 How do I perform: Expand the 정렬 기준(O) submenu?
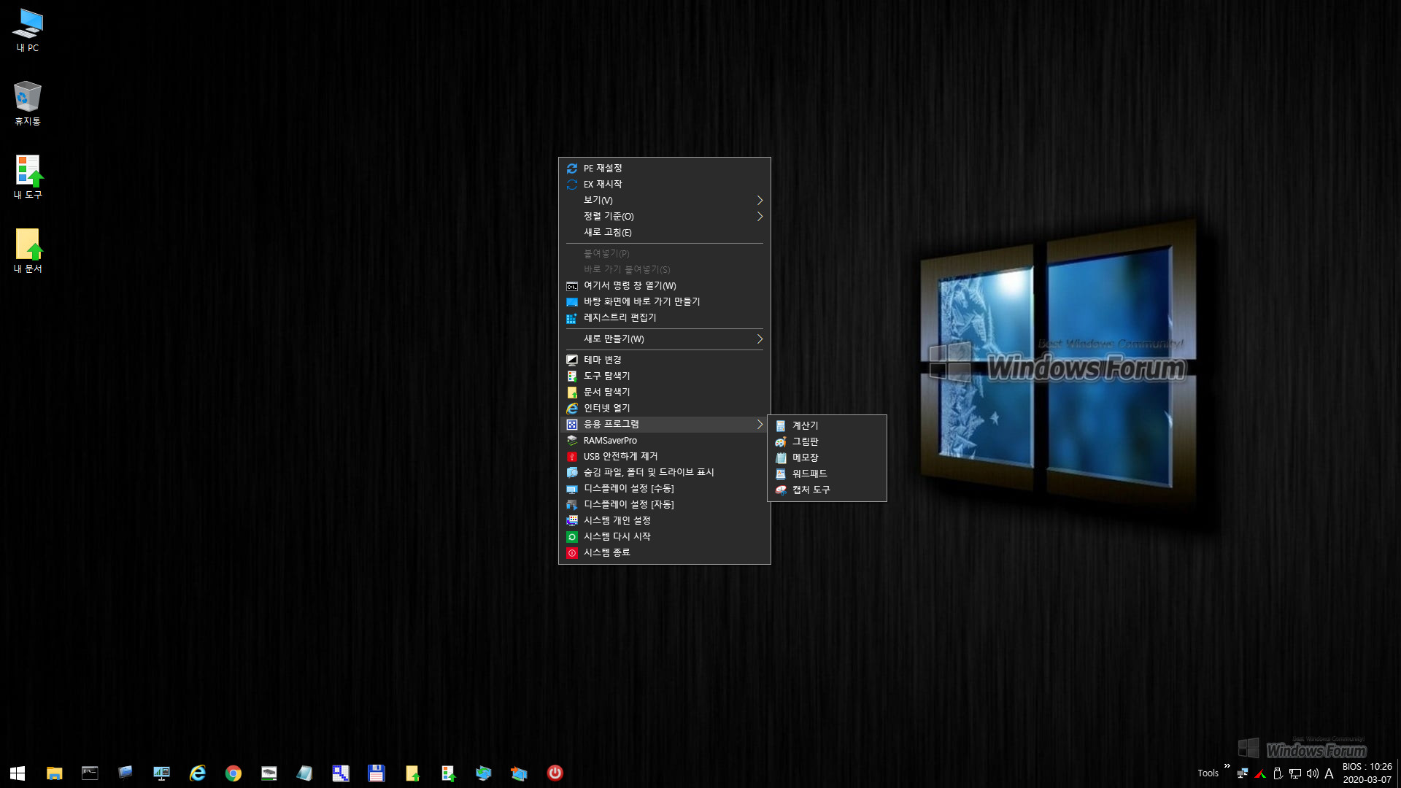665,216
